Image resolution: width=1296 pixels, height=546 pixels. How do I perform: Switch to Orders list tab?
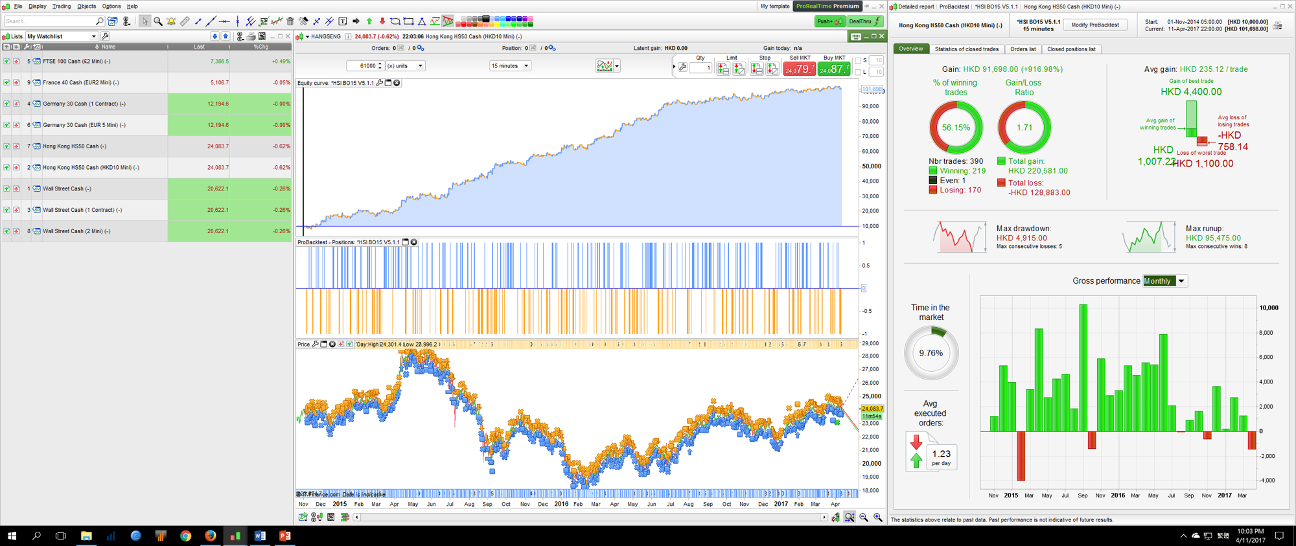coord(1023,49)
